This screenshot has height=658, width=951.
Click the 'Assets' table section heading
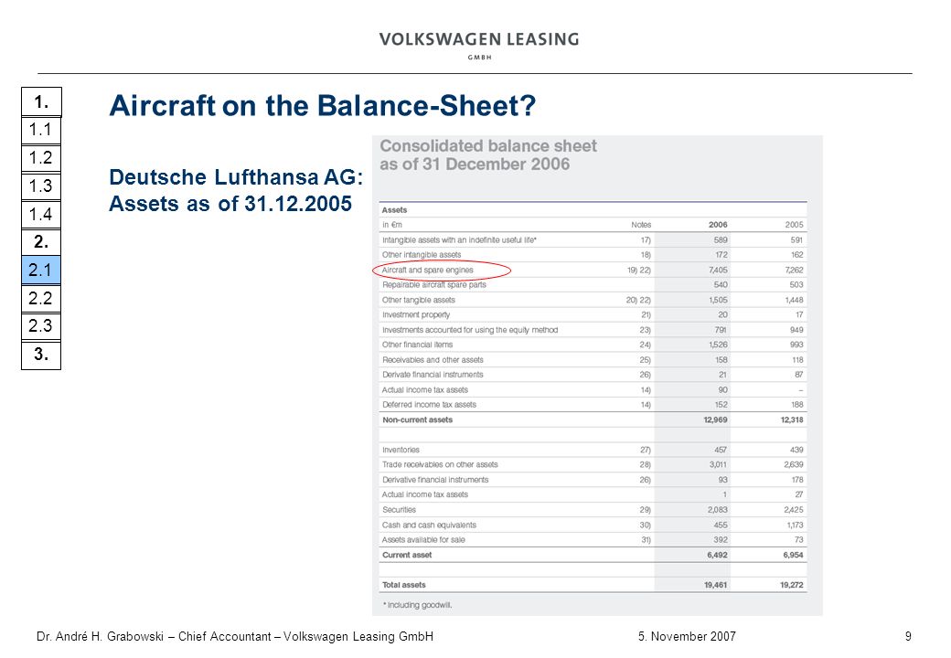pos(394,210)
